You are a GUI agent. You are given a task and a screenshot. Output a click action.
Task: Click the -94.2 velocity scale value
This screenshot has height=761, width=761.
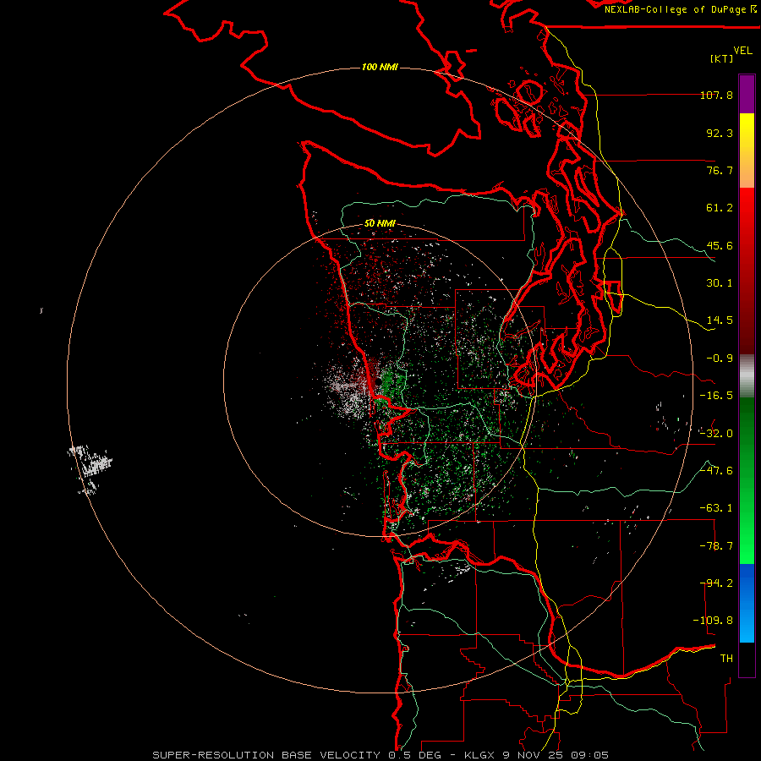coord(716,583)
